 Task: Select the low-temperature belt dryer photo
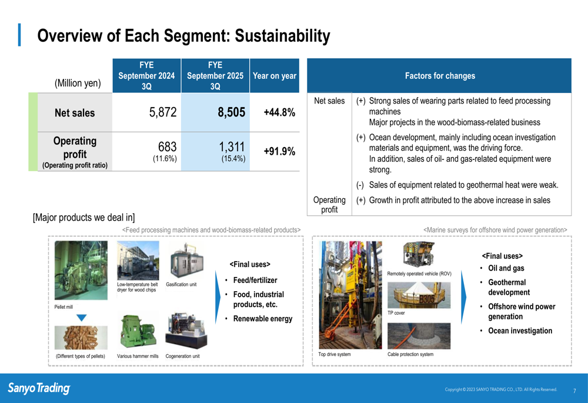point(138,261)
